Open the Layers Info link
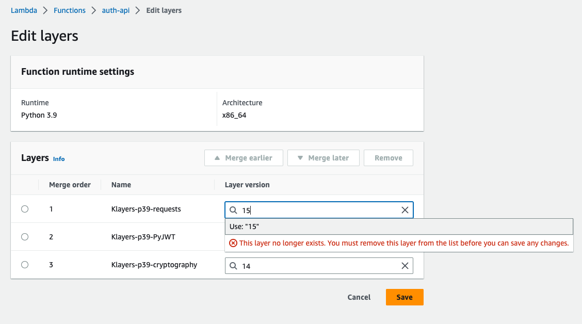This screenshot has height=324, width=582. (59, 159)
